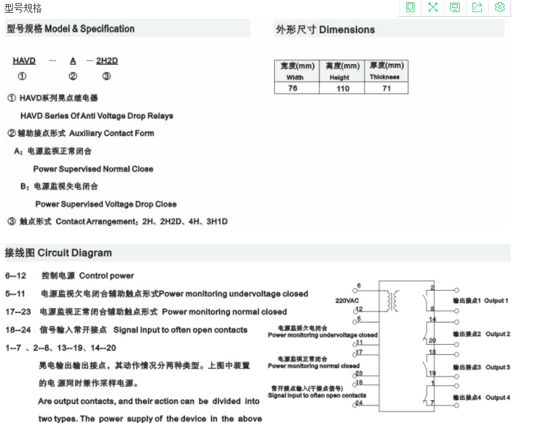Click the 'Contact Arrangement' line
The height and width of the screenshot is (423, 538).
[117, 222]
